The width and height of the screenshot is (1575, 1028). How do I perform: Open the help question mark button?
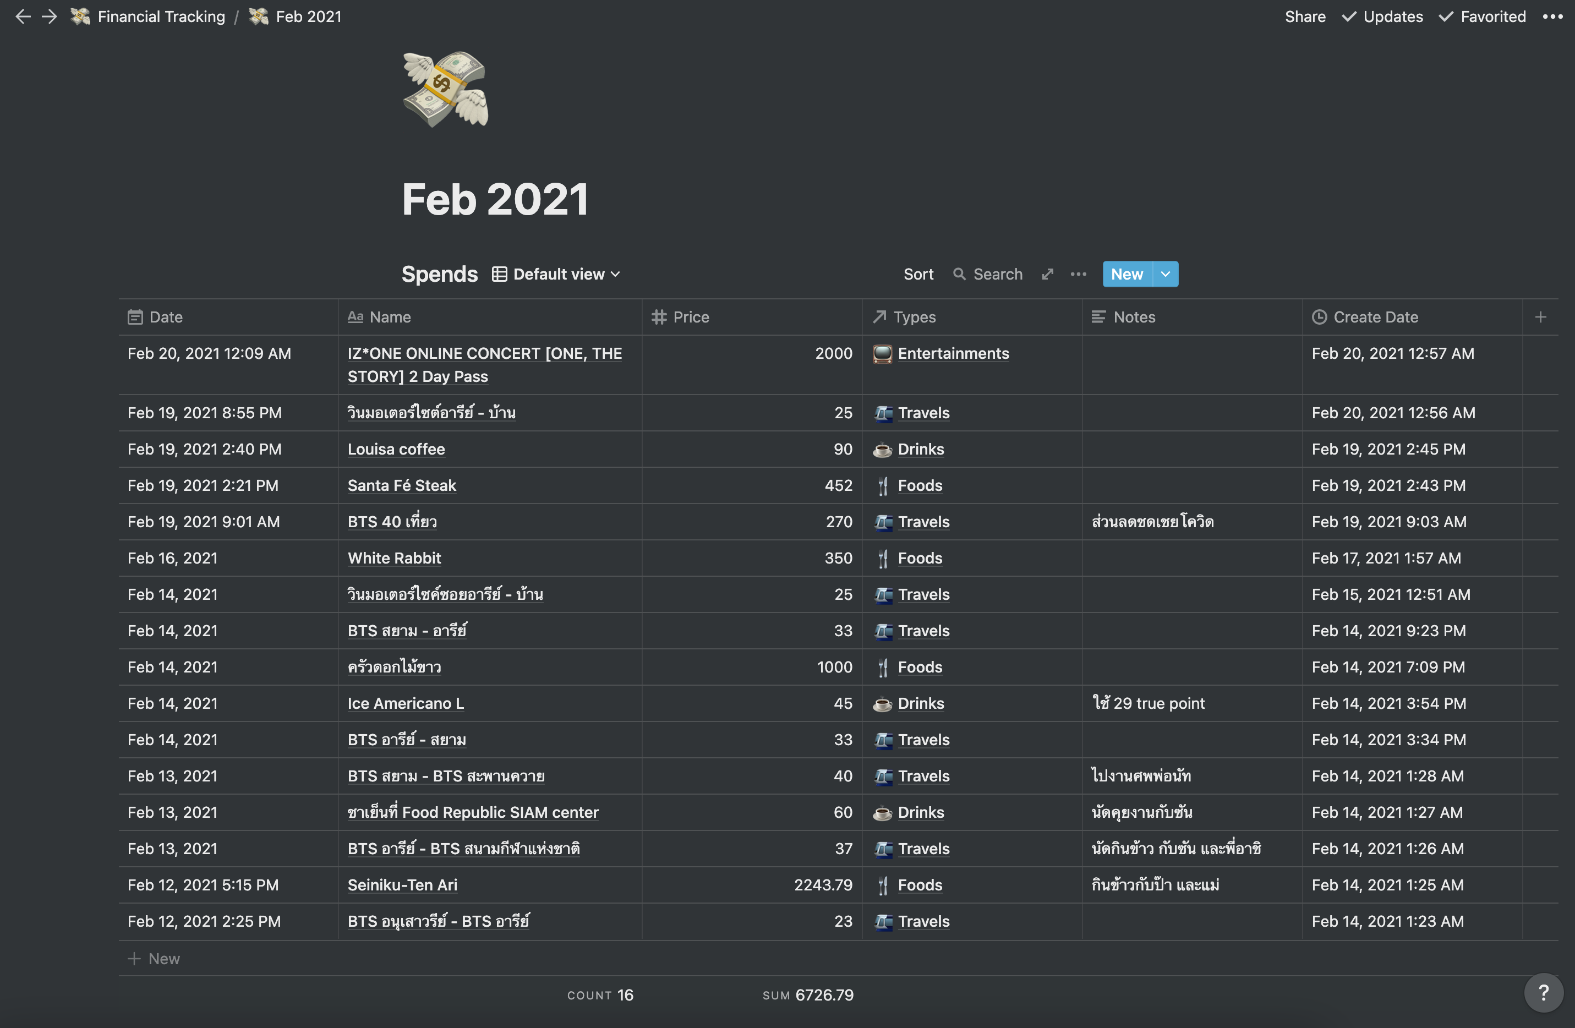(1544, 992)
